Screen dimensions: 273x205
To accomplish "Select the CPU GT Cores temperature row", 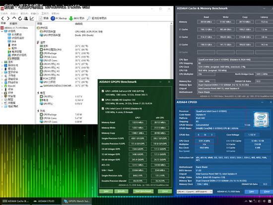I will (65, 60).
